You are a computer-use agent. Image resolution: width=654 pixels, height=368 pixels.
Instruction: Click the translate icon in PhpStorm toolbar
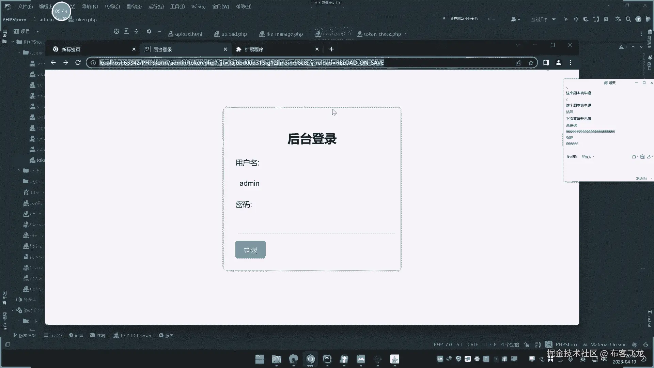point(618,19)
